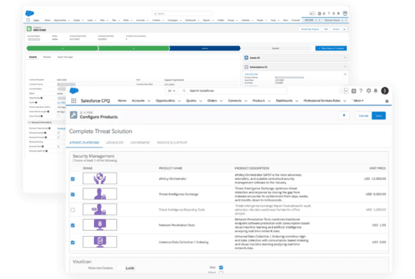This screenshot has height=279, width=415.
Task: Open the Related tab in the Contract window
Action: (x=47, y=57)
